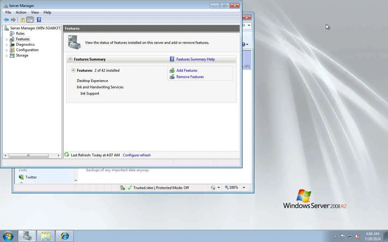The width and height of the screenshot is (388, 242).
Task: Select Roles in the console tree
Action: point(20,34)
